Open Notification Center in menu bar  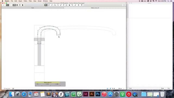pyautogui.click(x=171, y=1)
